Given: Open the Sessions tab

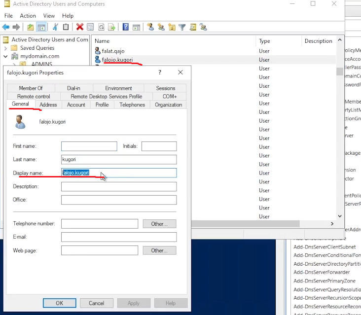Looking at the screenshot, I should pos(166,88).
